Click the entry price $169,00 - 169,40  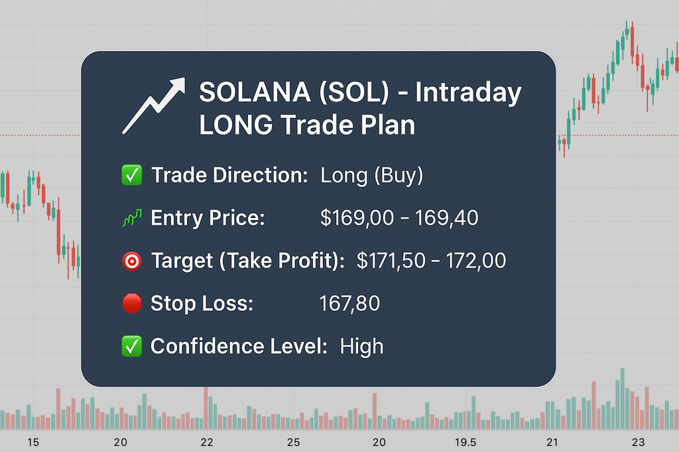click(x=399, y=218)
